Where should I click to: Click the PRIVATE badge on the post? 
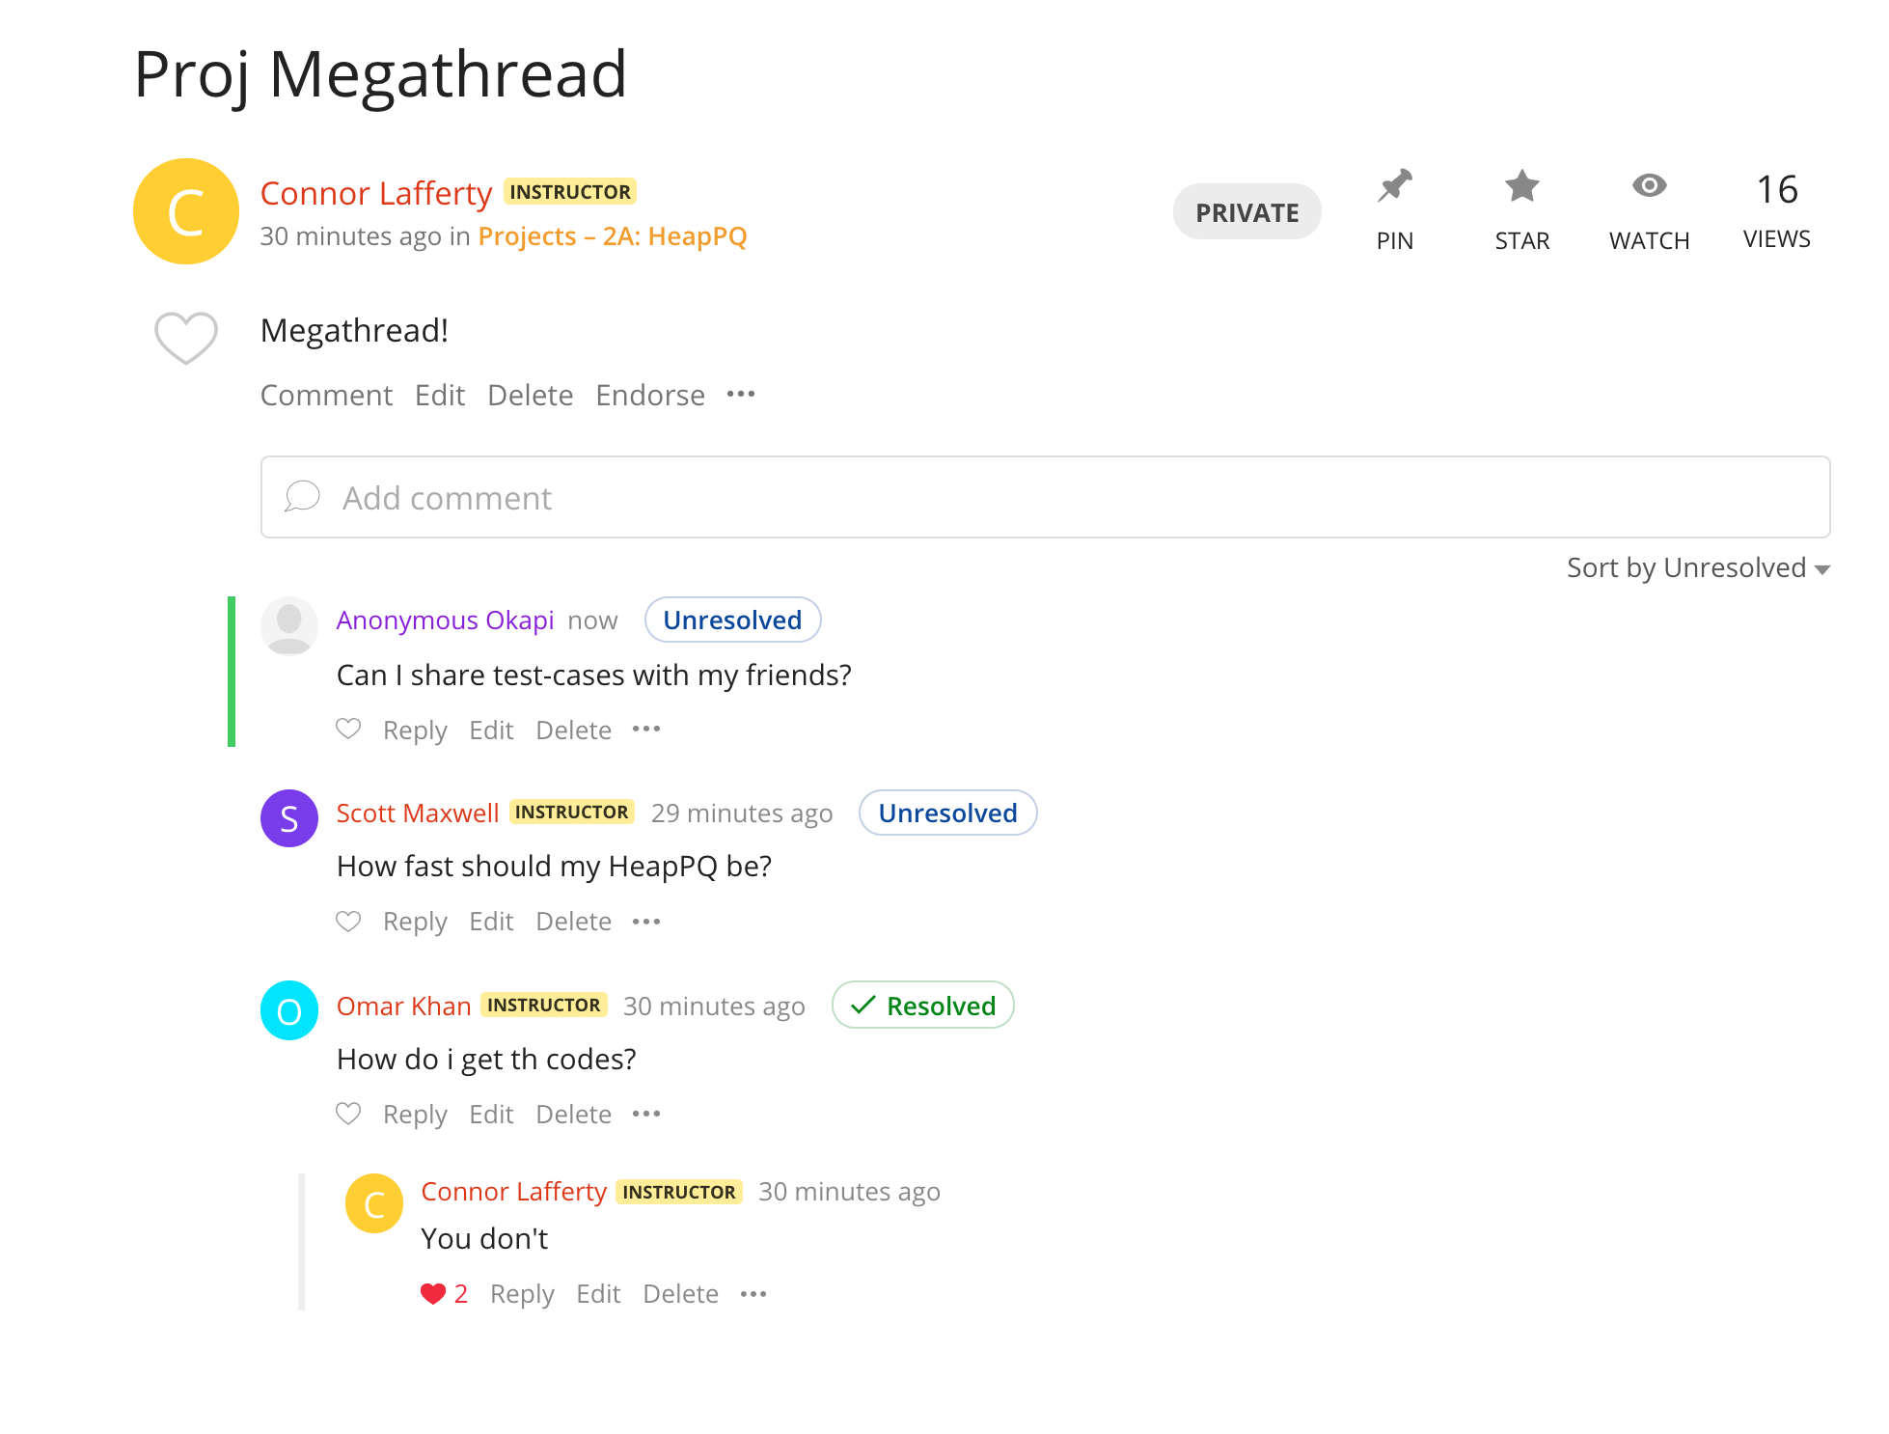pos(1246,212)
